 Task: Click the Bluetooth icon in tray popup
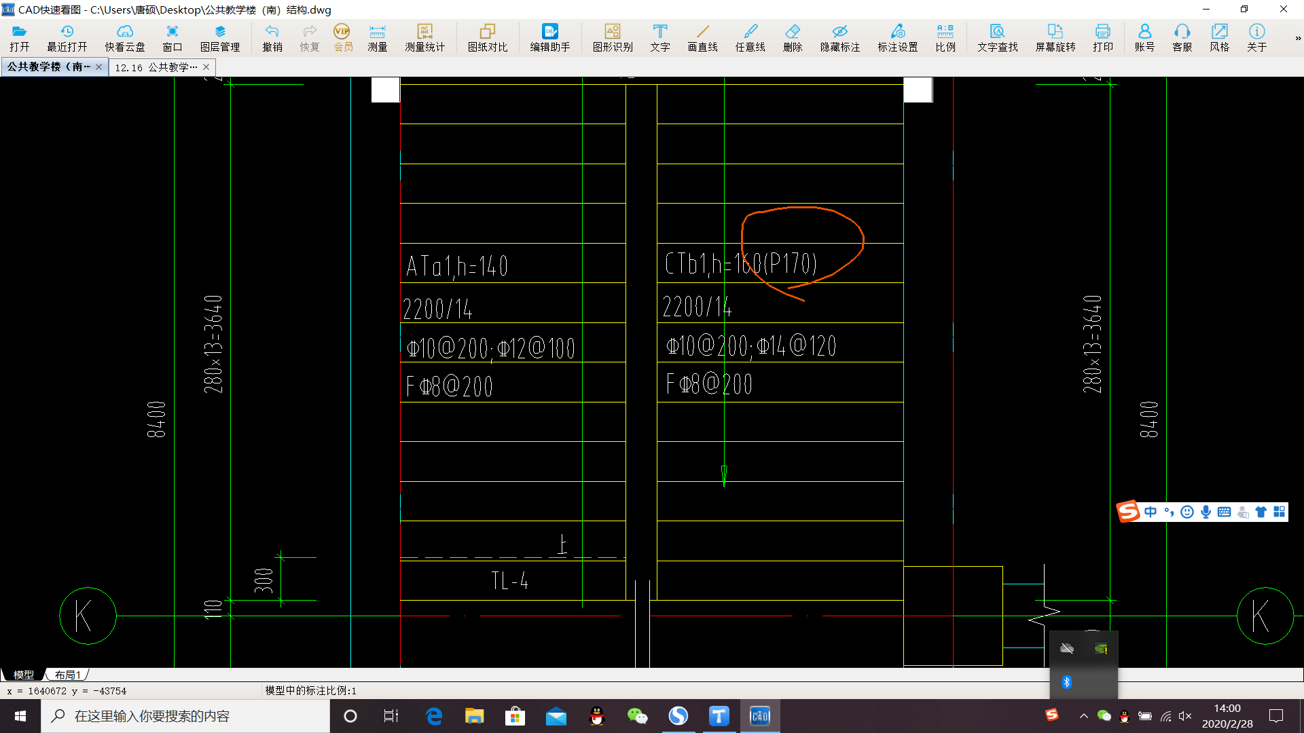tap(1066, 682)
